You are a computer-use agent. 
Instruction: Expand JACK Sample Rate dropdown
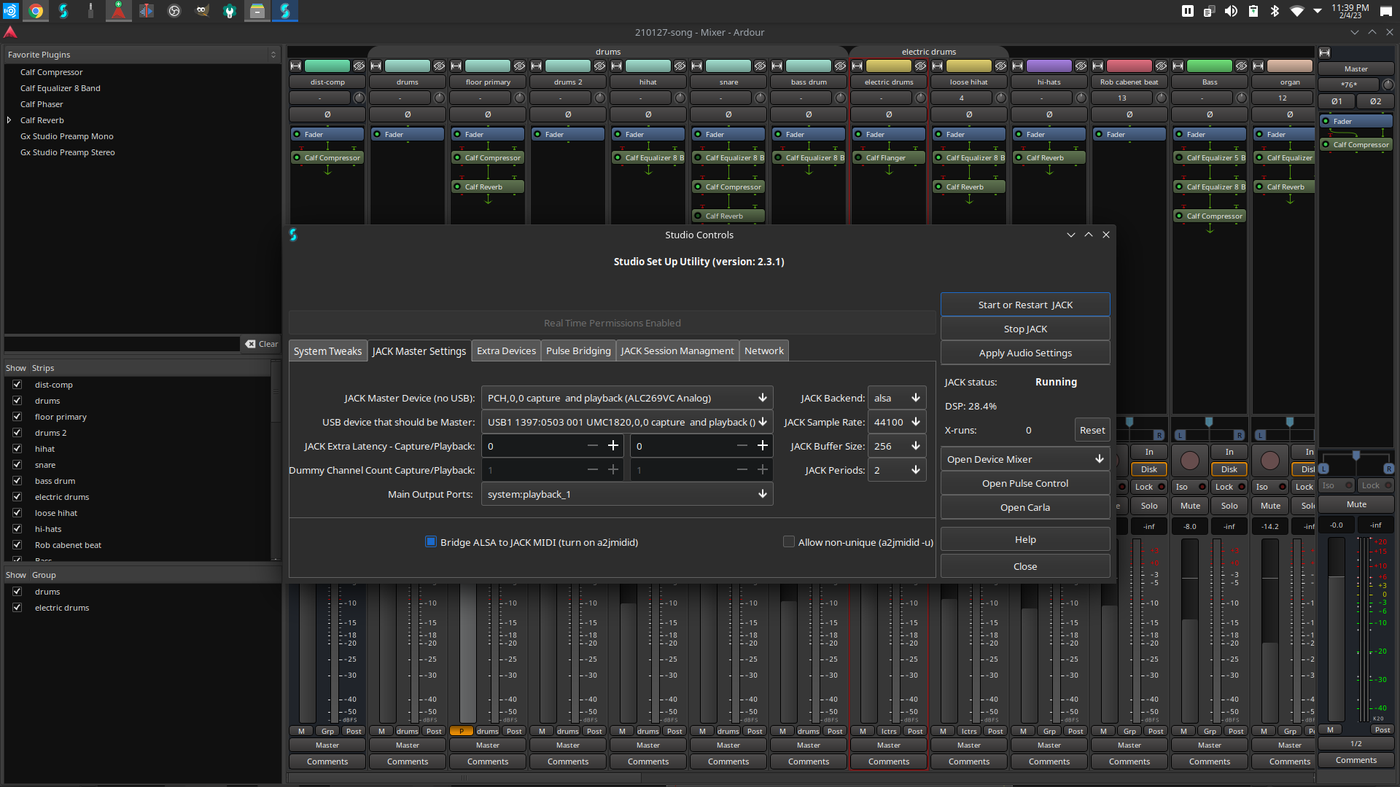(x=915, y=422)
